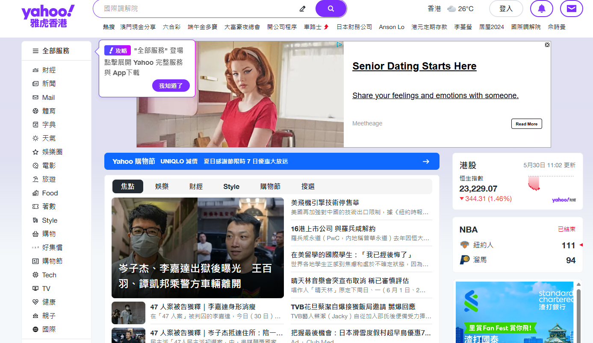Click thumbnail for 李嘉達身形消瘦 story
Screen dimensions: 593x343
tap(128, 313)
